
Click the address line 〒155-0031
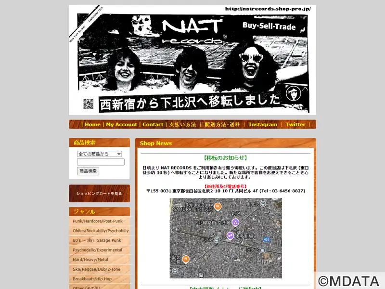pyautogui.click(x=226, y=191)
